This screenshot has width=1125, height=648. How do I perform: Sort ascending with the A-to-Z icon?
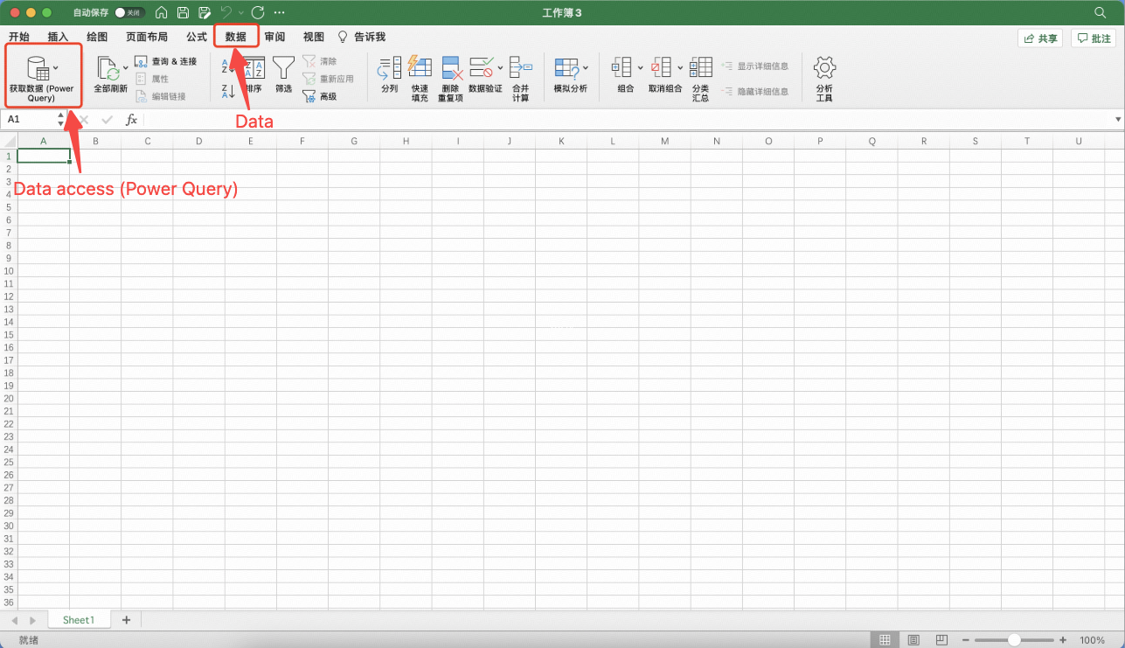[226, 66]
